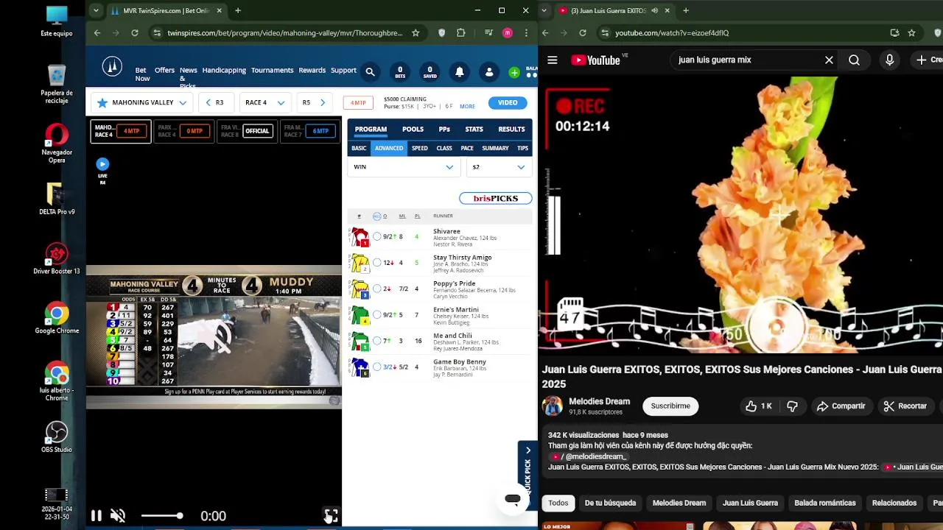Select the radio button for Game Boy Benny

point(377,367)
